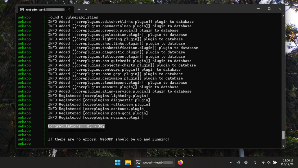Viewport: 298px width, 168px height.
Task: Open the clock showing 23:00:15
Action: coord(287,162)
